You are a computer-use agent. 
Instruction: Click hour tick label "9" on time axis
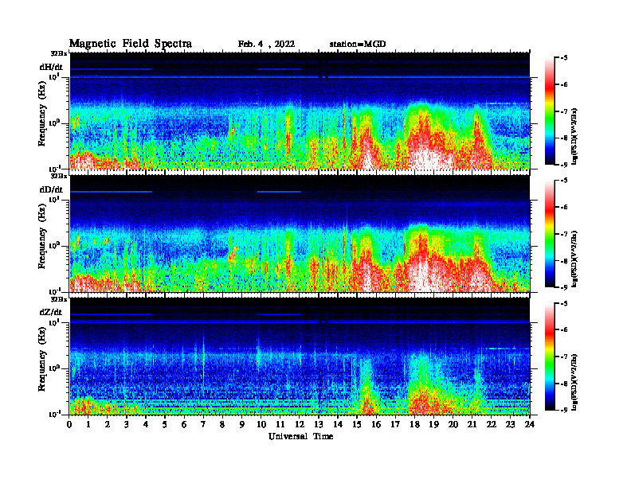pos(242,425)
